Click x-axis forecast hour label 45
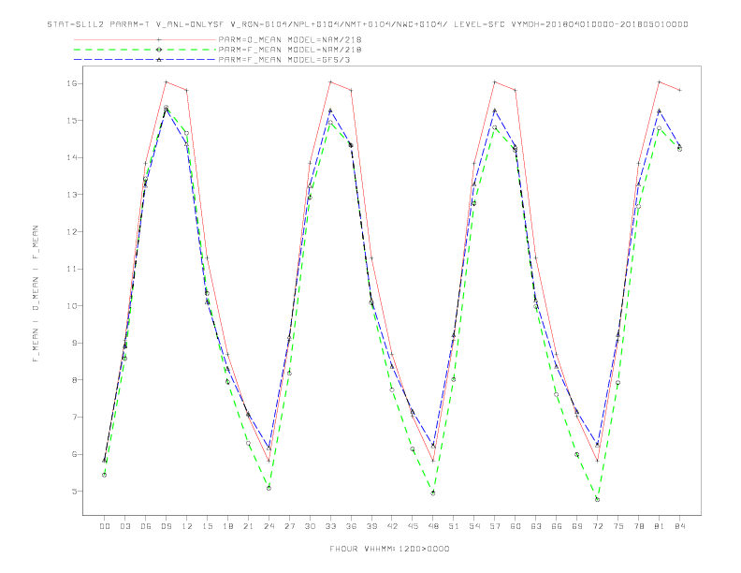This screenshot has width=741, height=573. coord(413,526)
